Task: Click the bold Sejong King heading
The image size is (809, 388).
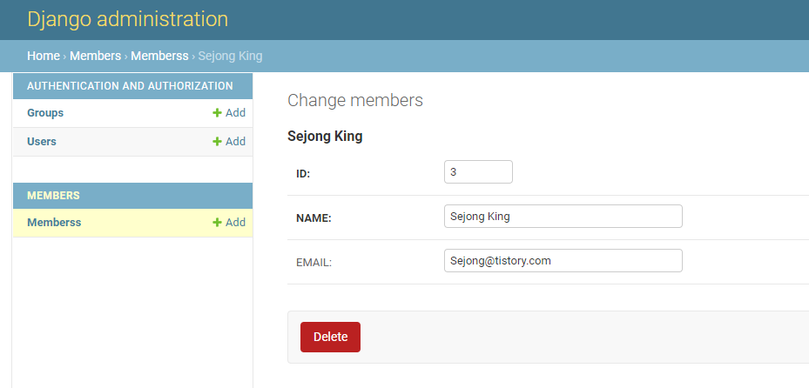Action: point(325,136)
